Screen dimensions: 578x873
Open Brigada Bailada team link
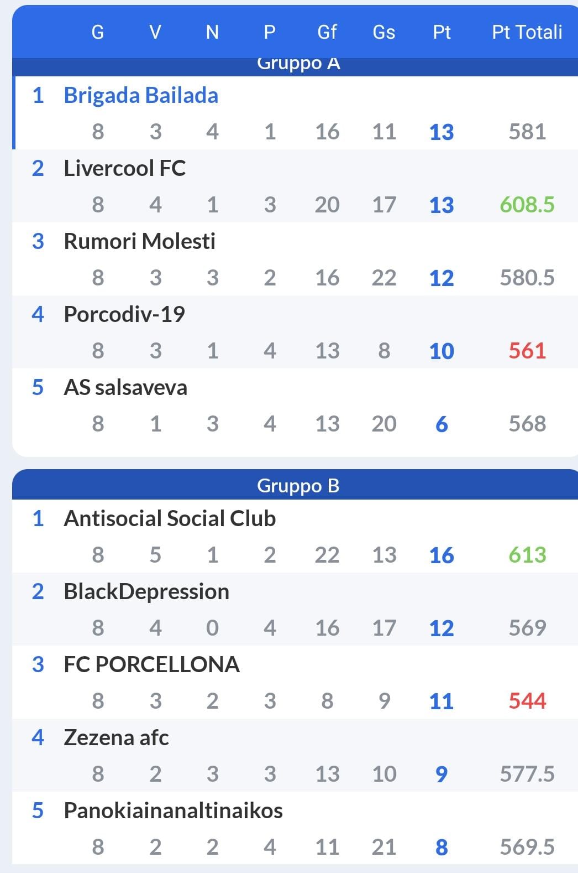[141, 95]
